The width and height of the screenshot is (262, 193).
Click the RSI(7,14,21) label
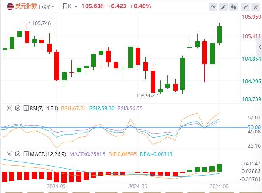[x=44, y=108]
